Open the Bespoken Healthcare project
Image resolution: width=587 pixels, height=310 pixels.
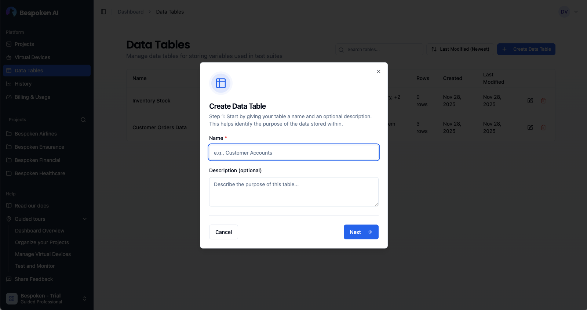tap(40, 173)
